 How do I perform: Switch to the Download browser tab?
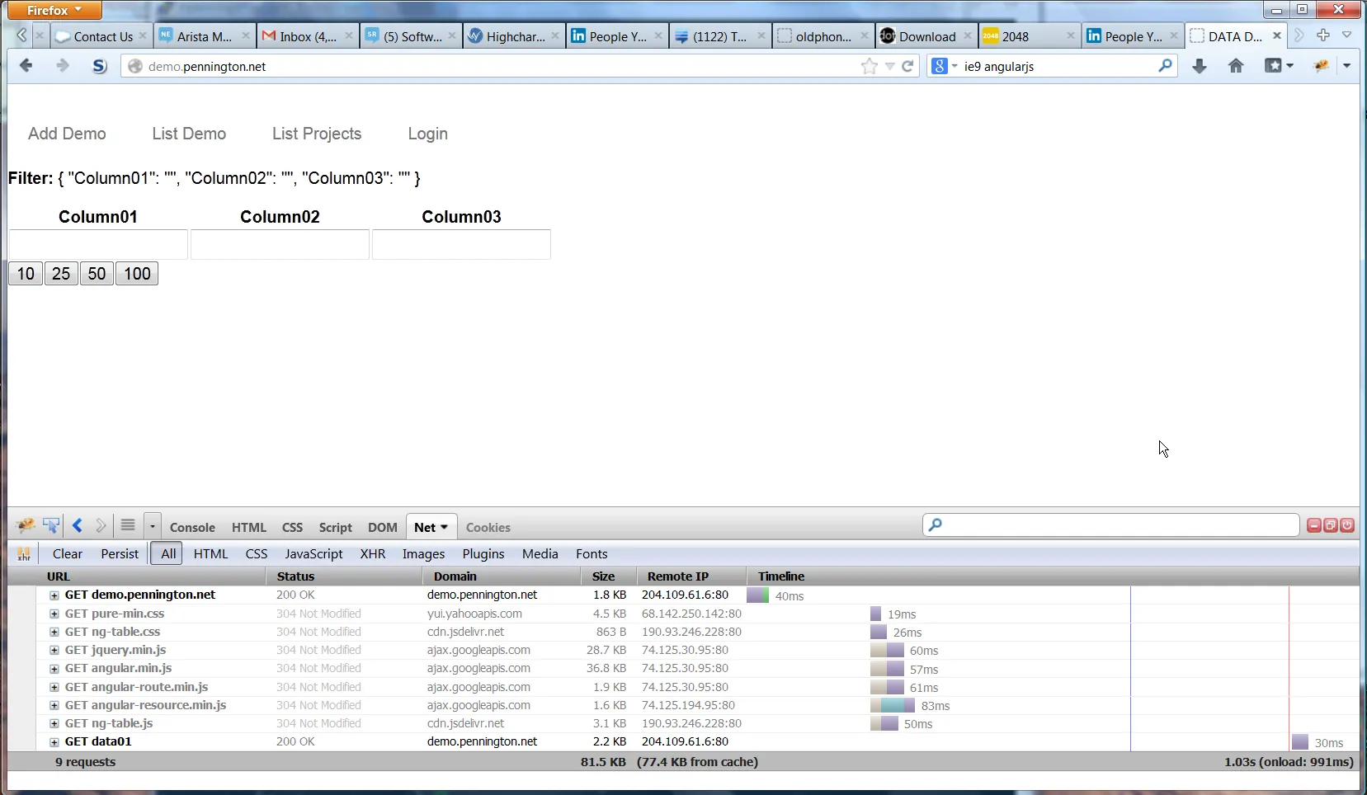click(927, 35)
